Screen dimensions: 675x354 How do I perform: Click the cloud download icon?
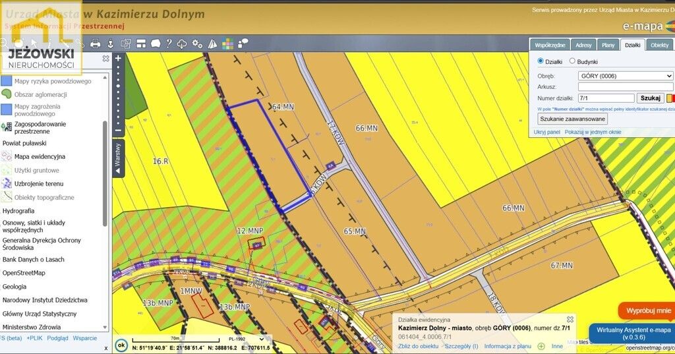(x=182, y=44)
